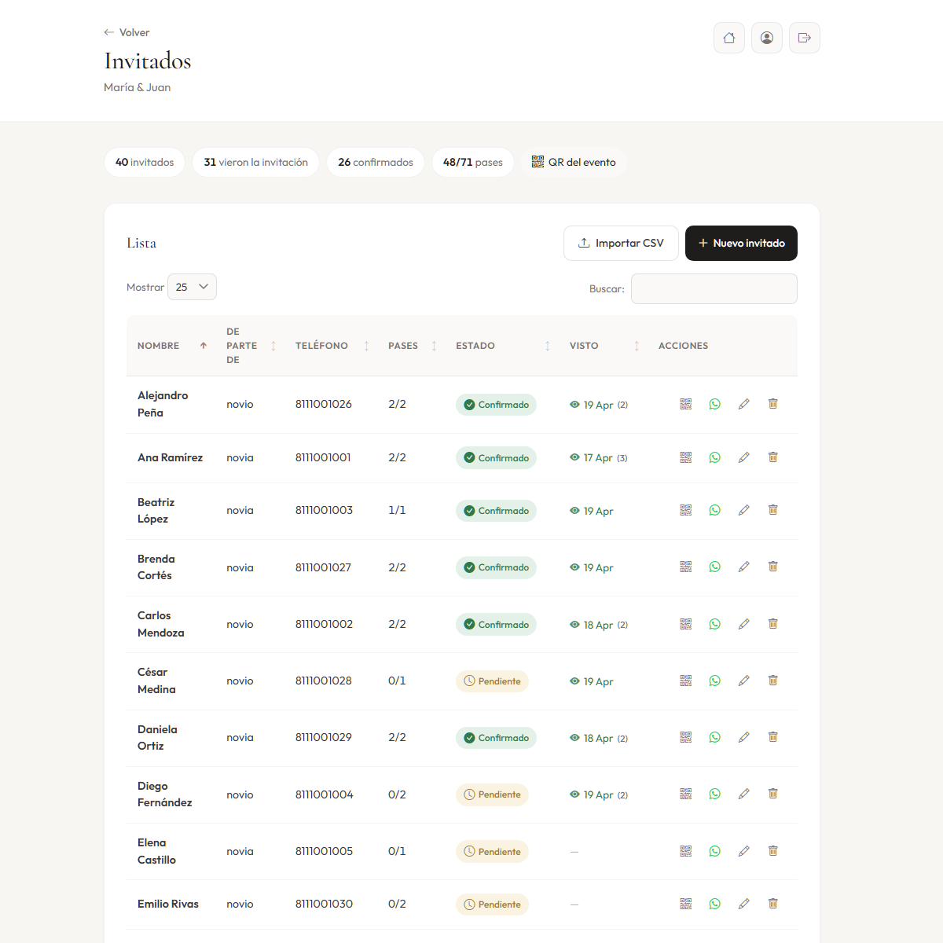Send WhatsApp to César Medina

click(x=715, y=681)
